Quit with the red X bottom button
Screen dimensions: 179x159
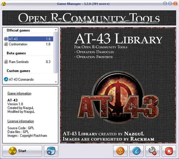pos(169,151)
